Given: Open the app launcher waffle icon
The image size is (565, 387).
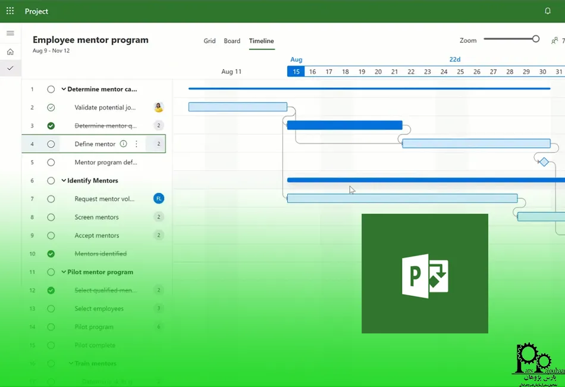Looking at the screenshot, I should (10, 11).
